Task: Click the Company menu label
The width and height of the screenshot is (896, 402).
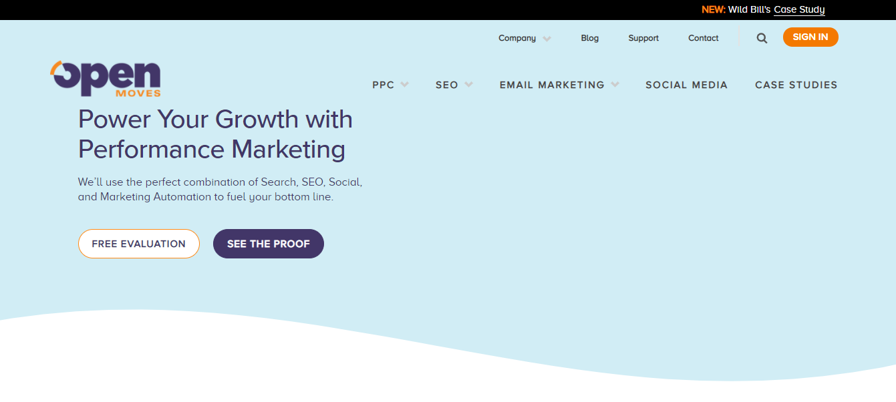Action: [517, 38]
